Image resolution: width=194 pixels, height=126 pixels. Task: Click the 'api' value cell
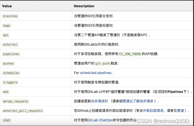pyautogui.click(x=6, y=35)
